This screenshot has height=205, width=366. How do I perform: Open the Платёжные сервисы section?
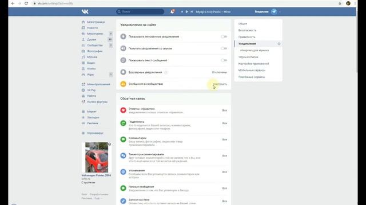(252, 77)
